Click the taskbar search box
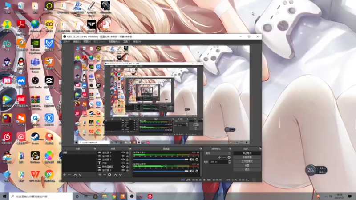 (x=41, y=196)
